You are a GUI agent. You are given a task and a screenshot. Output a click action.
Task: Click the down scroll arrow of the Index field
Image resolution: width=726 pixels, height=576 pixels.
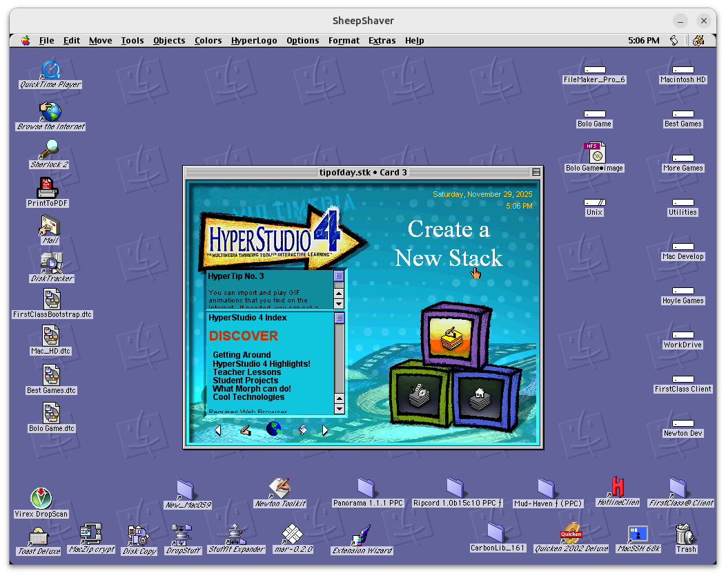click(x=339, y=408)
